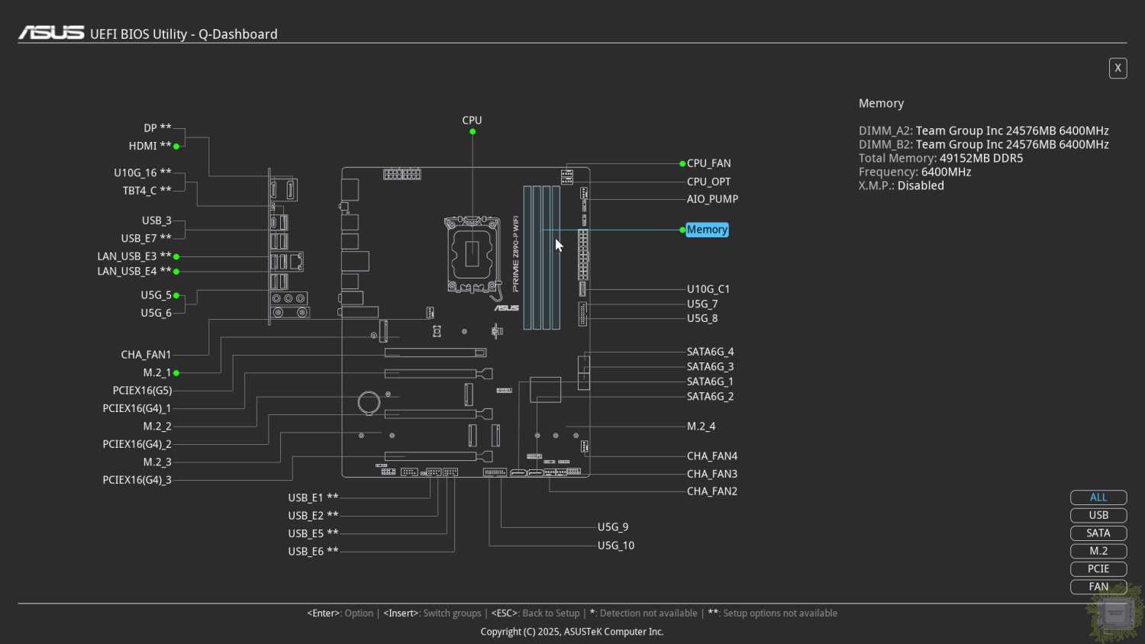This screenshot has width=1145, height=644.
Task: Select the PCIEX16(G5) slot label
Action: coord(142,391)
